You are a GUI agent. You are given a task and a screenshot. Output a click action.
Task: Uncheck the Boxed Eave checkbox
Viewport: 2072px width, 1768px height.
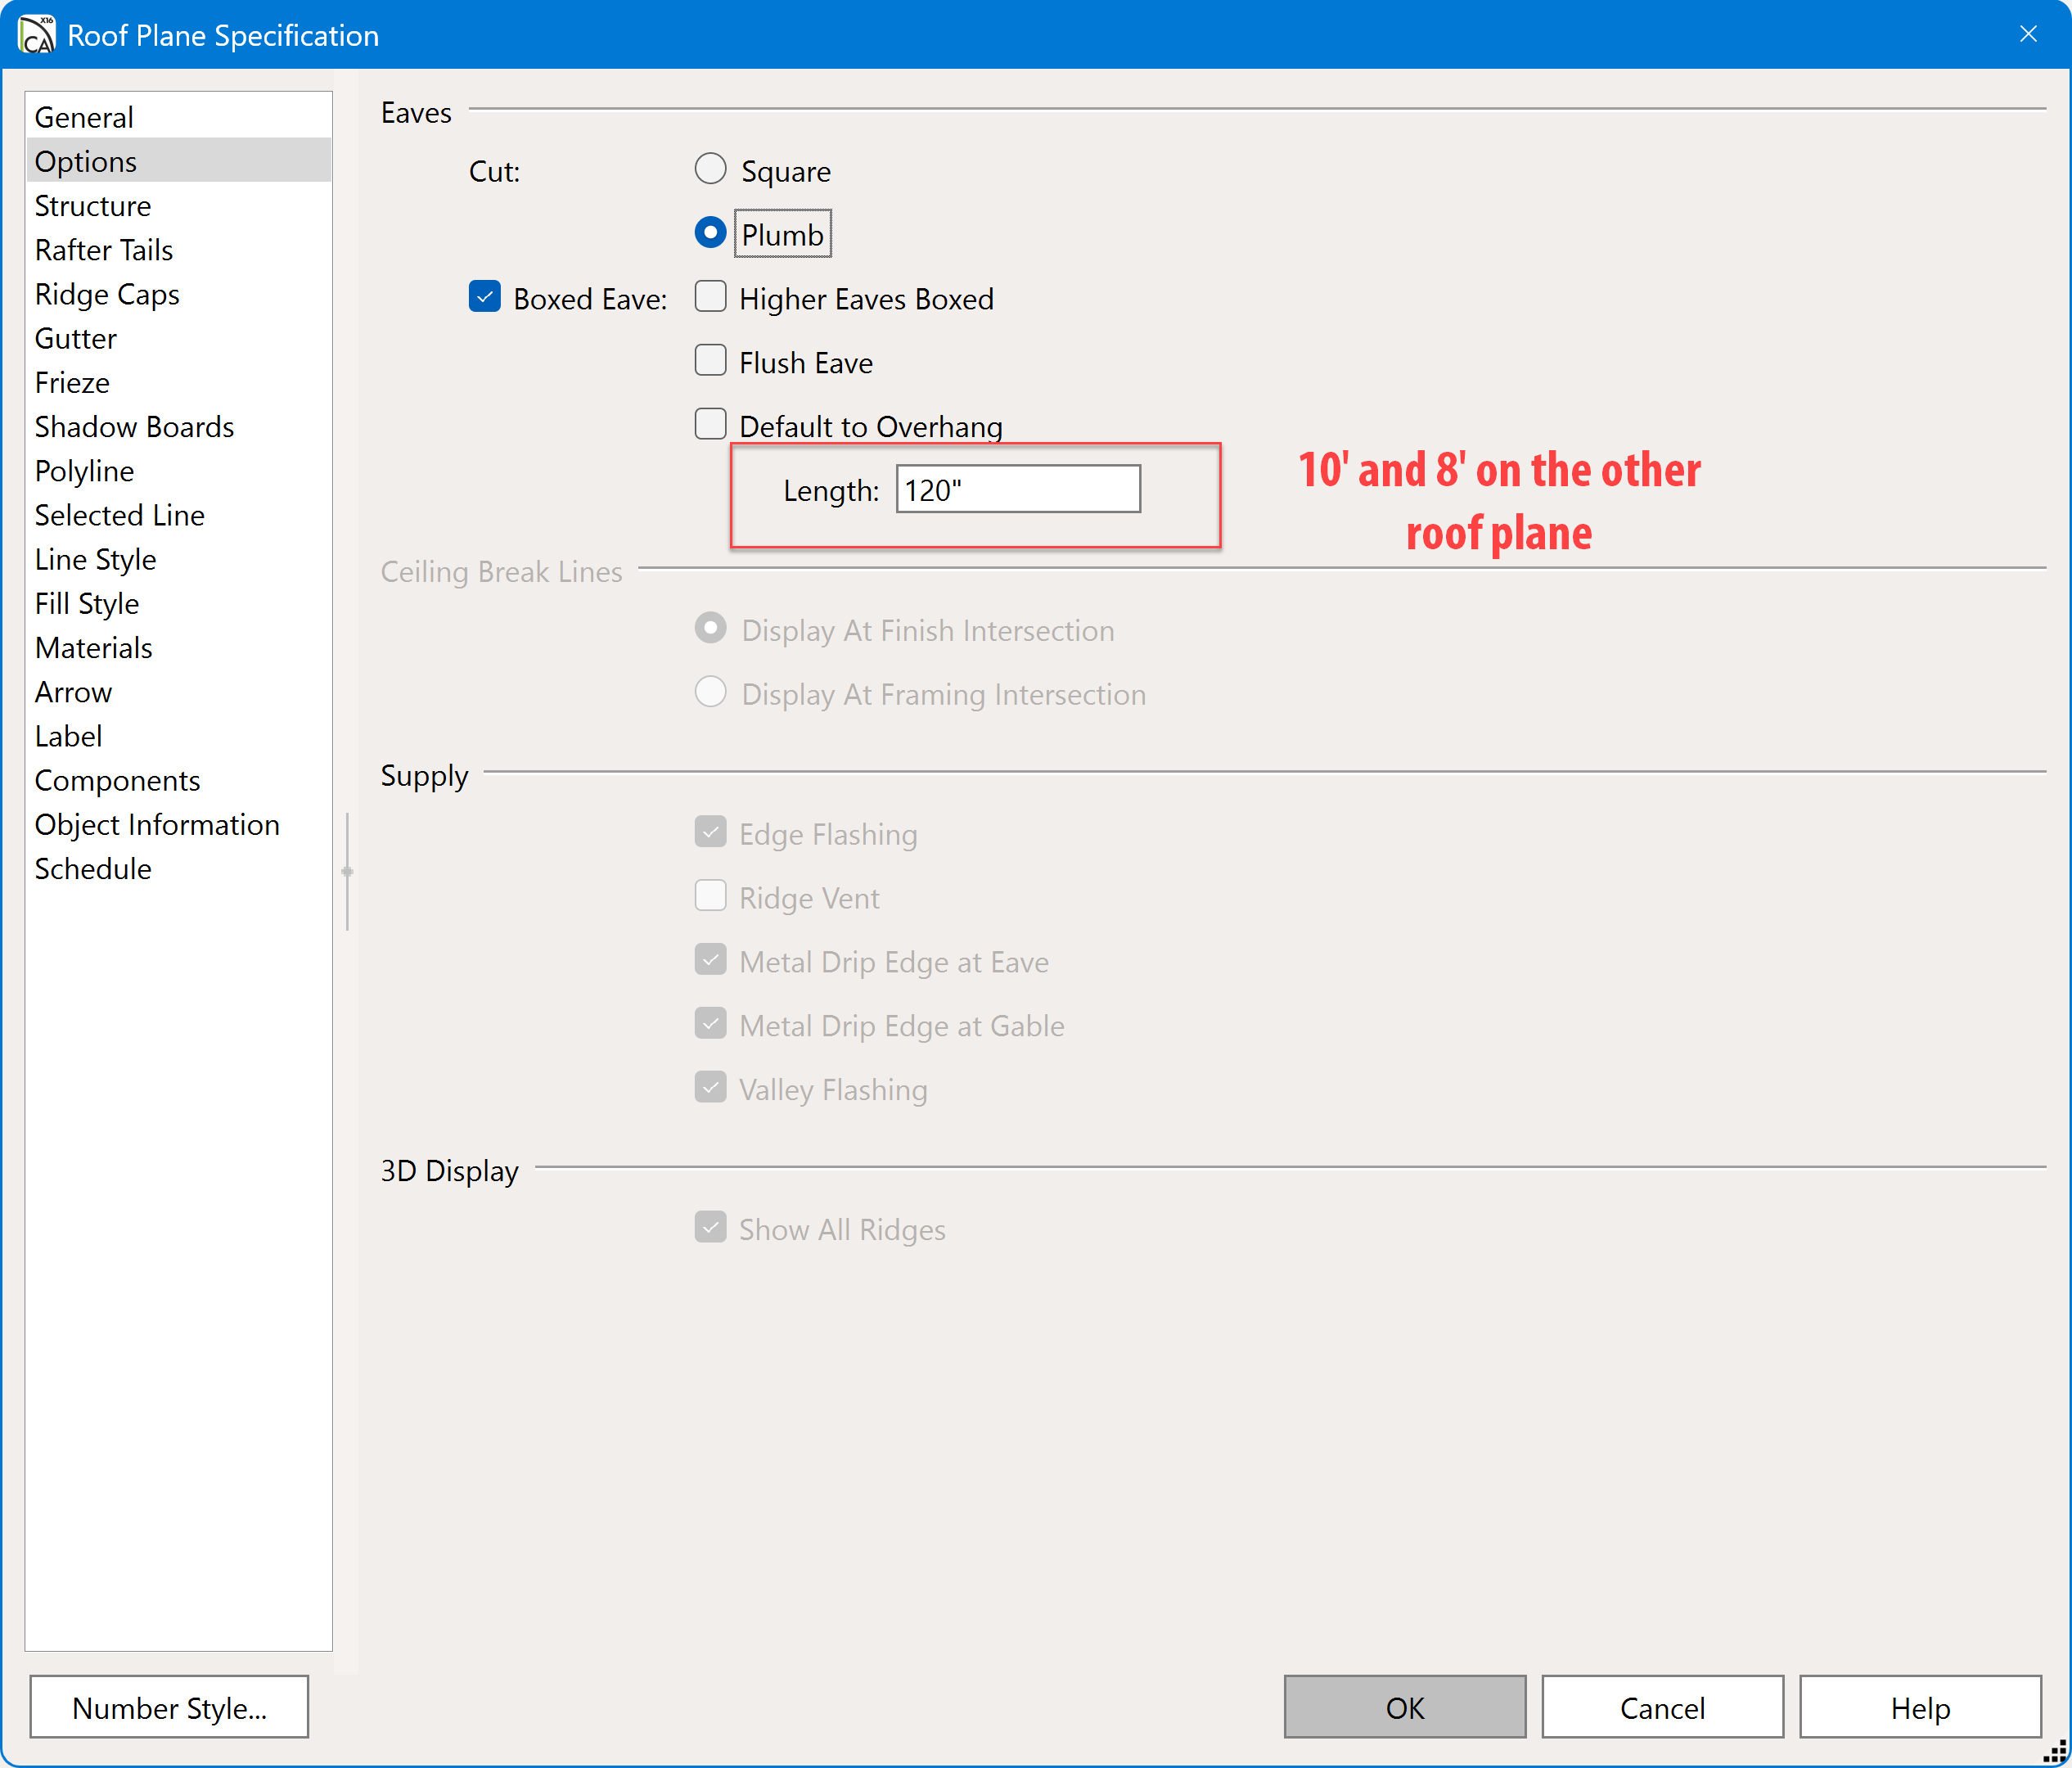485,298
